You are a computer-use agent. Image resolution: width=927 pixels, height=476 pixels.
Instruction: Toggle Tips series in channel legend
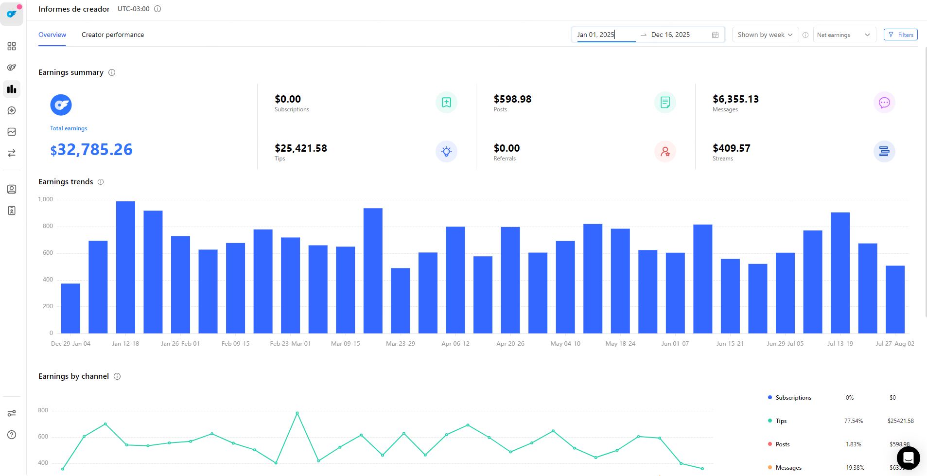tap(781, 421)
